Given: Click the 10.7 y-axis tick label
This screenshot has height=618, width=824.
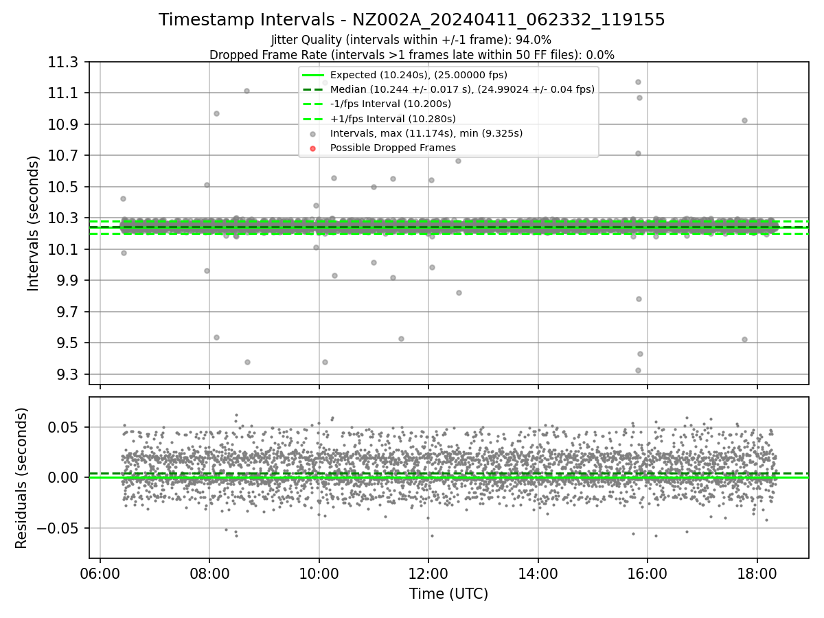Looking at the screenshot, I should point(64,156).
